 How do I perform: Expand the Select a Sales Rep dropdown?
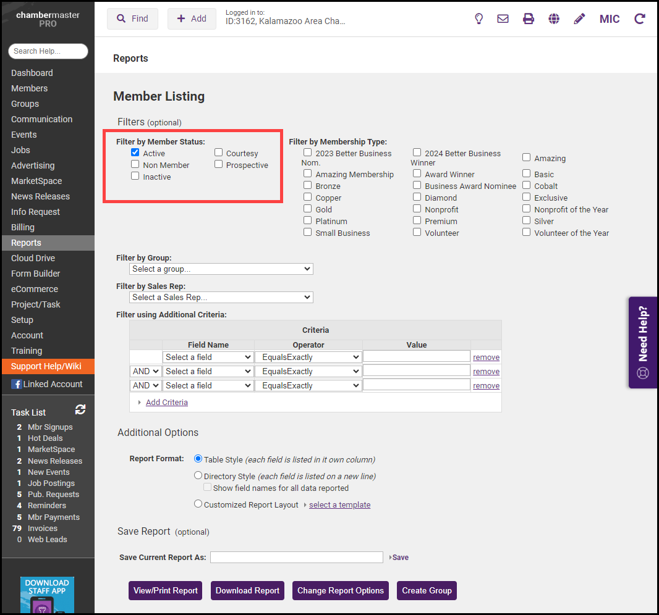click(x=221, y=297)
